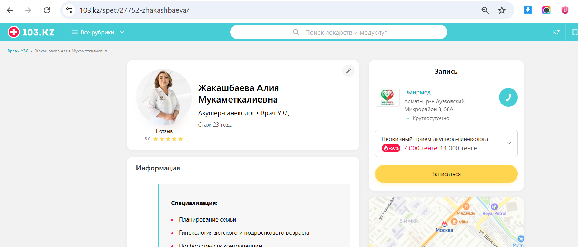Click the clinic address Микрорайон 8, 58А
The width and height of the screenshot is (578, 247).
tap(429, 109)
